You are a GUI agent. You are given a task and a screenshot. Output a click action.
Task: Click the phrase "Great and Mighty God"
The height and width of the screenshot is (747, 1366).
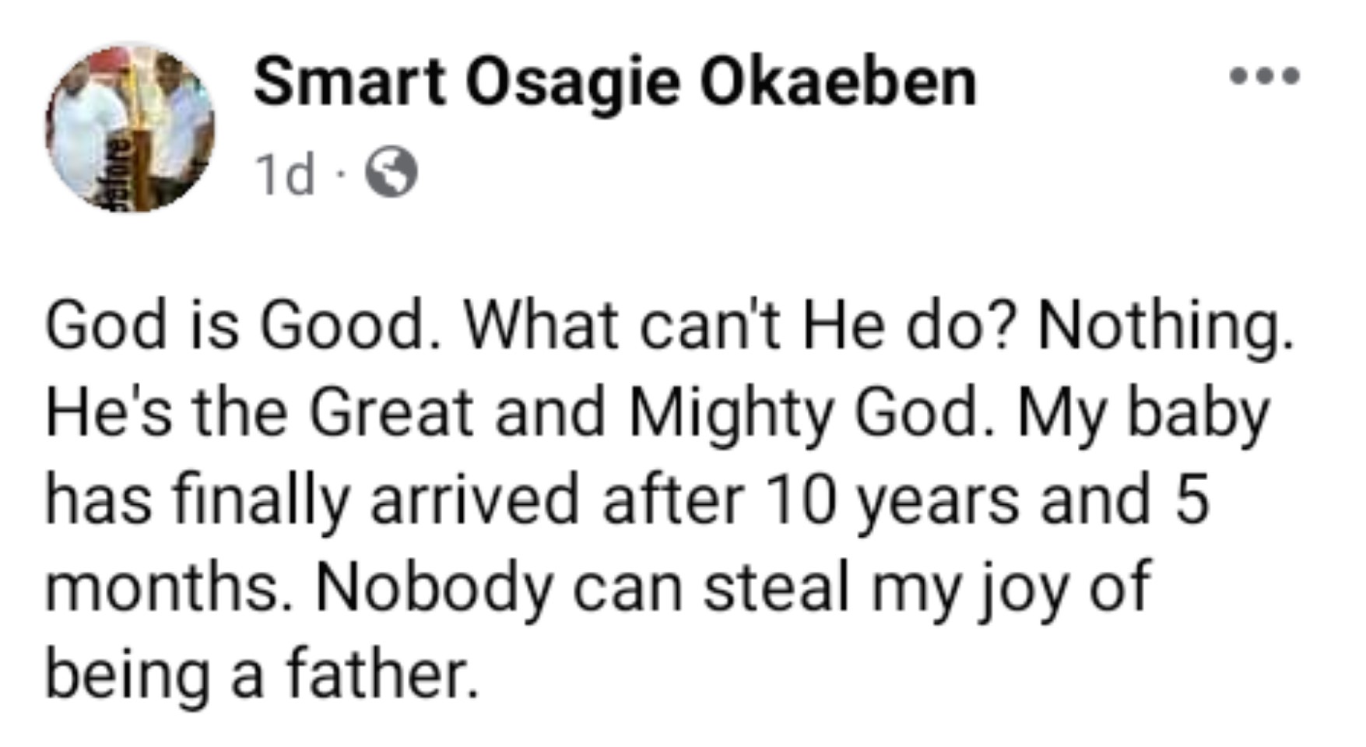tap(643, 412)
